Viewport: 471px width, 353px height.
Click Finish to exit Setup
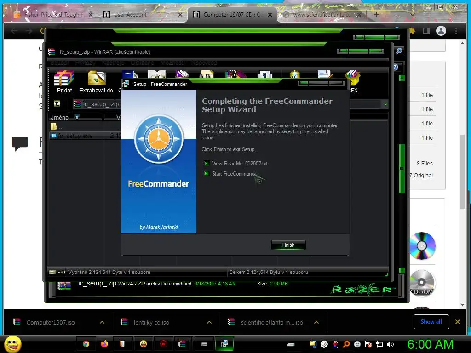click(288, 245)
